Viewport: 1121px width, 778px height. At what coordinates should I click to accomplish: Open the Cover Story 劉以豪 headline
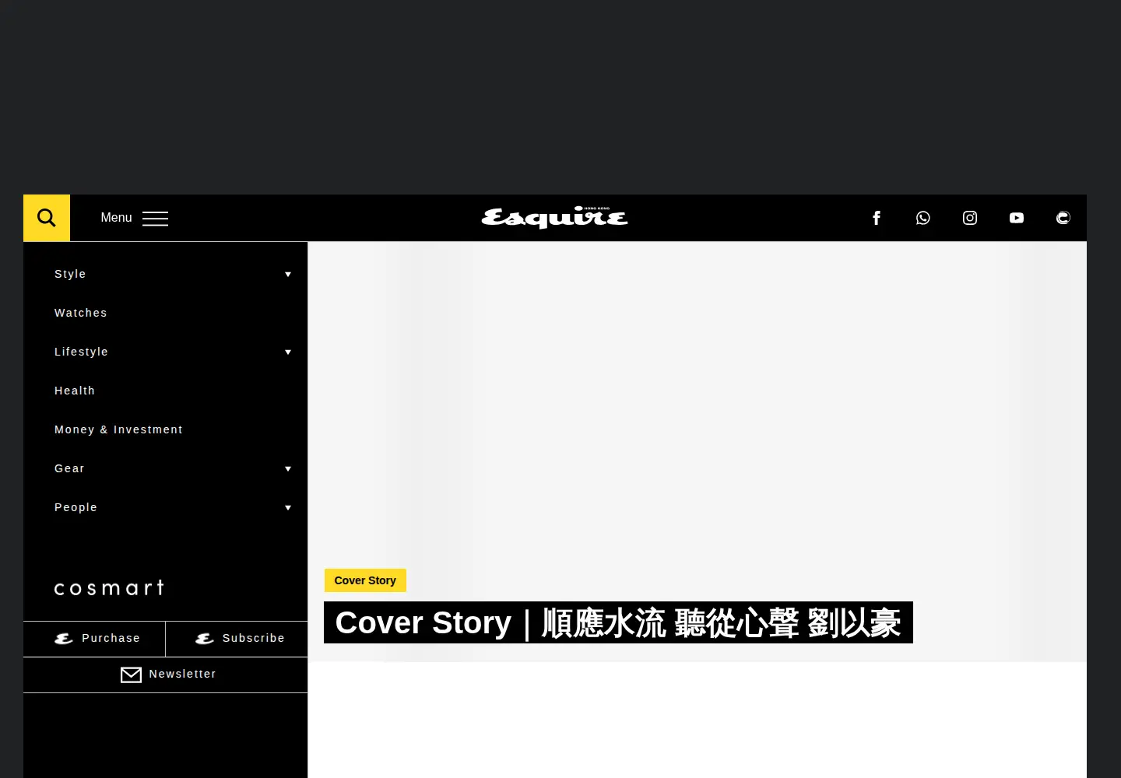618,622
